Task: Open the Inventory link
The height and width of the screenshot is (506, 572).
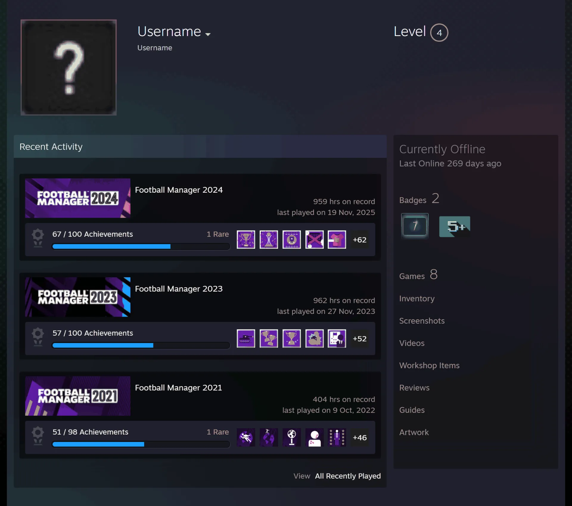Action: coord(417,298)
